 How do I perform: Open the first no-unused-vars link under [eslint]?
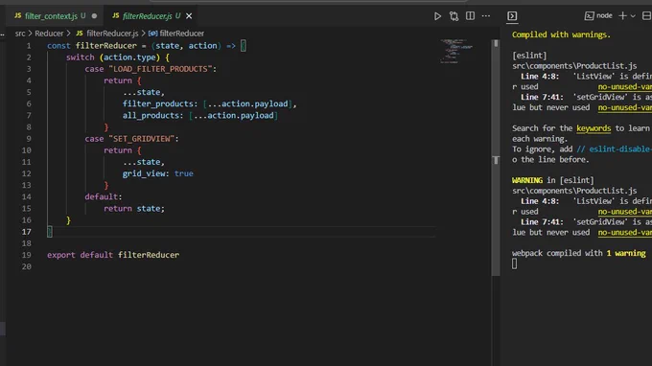pos(624,87)
